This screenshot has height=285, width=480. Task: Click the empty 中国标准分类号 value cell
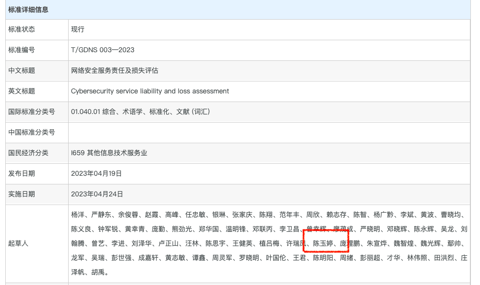pos(269,133)
